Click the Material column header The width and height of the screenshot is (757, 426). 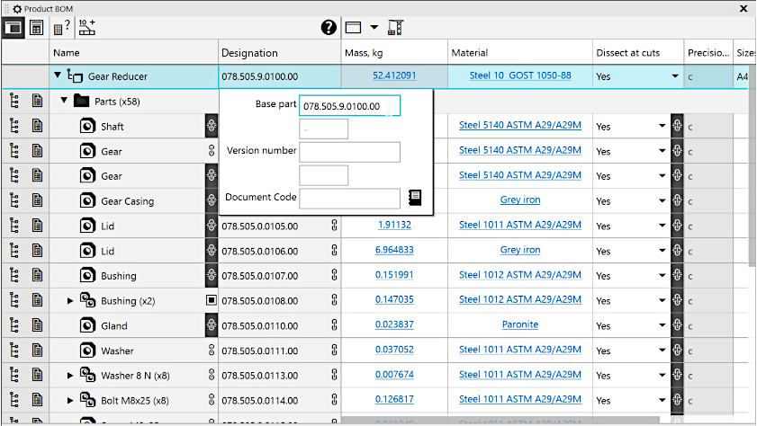point(469,53)
